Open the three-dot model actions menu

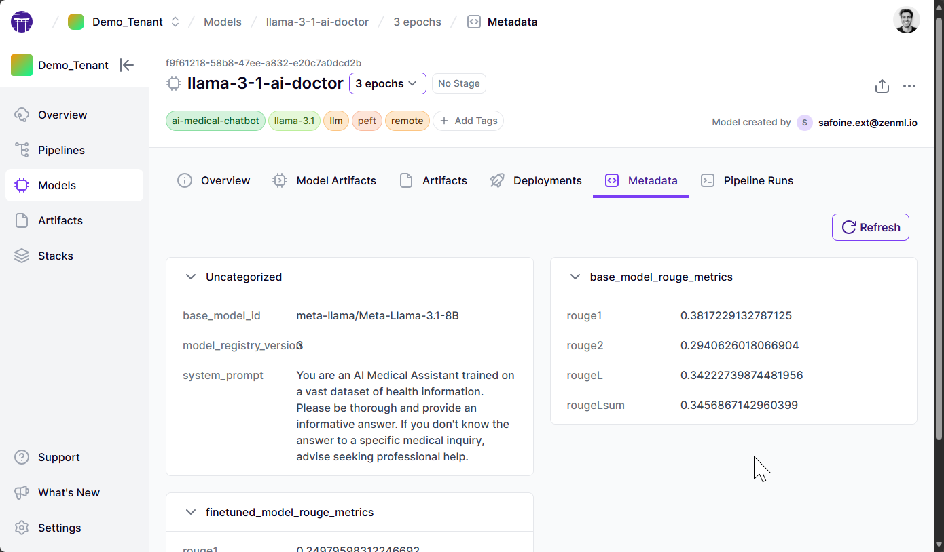910,86
